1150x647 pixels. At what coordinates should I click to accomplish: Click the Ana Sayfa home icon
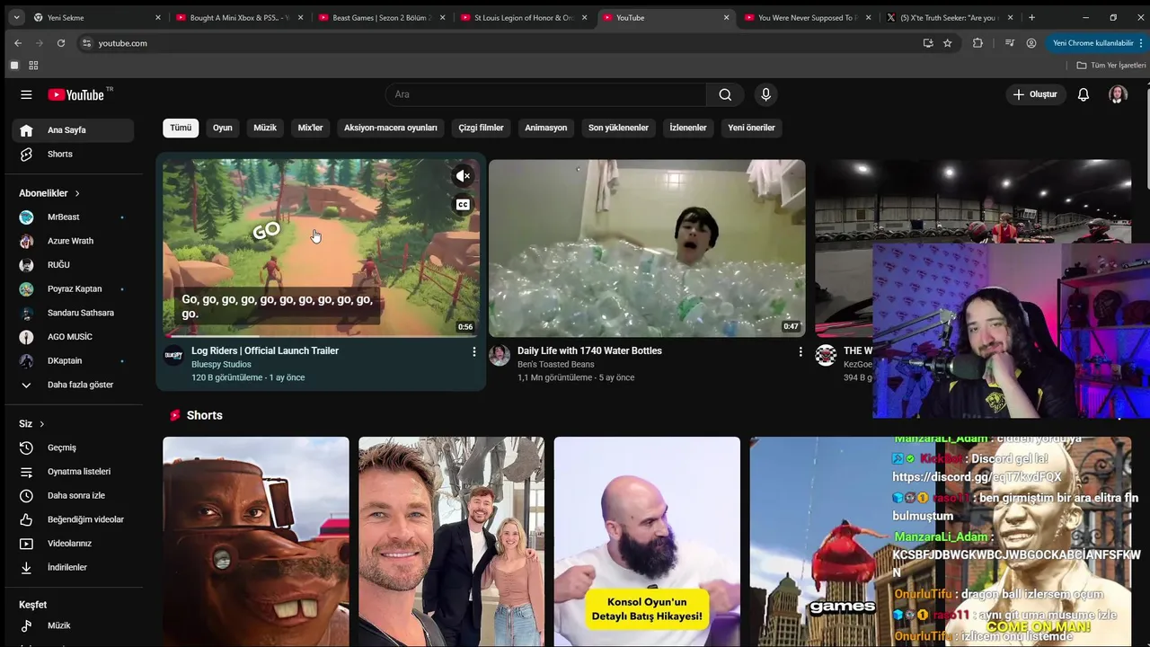coord(26,130)
